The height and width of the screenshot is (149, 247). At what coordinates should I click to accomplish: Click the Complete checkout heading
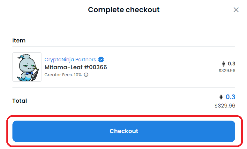point(123,10)
